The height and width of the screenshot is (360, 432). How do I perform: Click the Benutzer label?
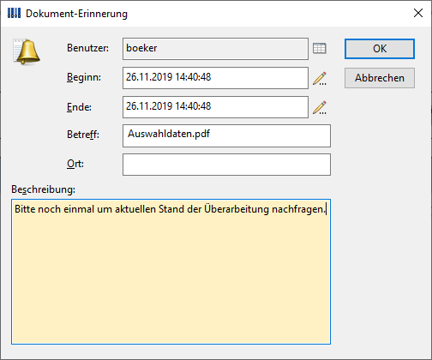coord(87,48)
